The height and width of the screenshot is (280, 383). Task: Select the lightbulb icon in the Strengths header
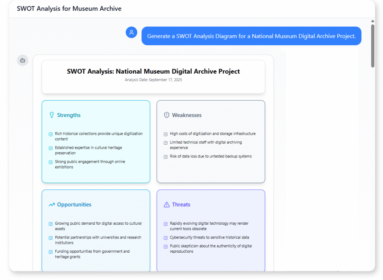(51, 115)
